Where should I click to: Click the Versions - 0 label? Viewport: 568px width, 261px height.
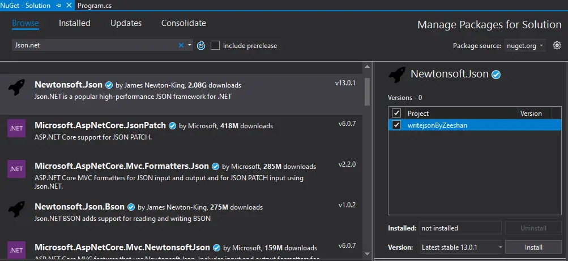pyautogui.click(x=405, y=98)
